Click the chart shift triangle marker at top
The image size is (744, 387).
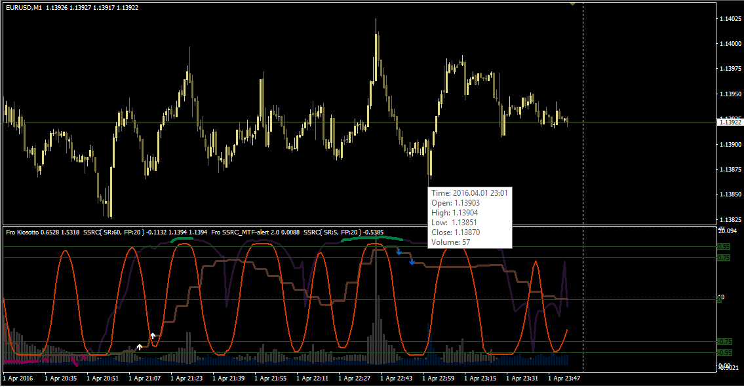coord(573,4)
